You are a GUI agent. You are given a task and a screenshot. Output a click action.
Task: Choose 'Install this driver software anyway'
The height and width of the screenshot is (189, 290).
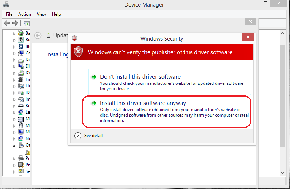pyautogui.click(x=170, y=112)
